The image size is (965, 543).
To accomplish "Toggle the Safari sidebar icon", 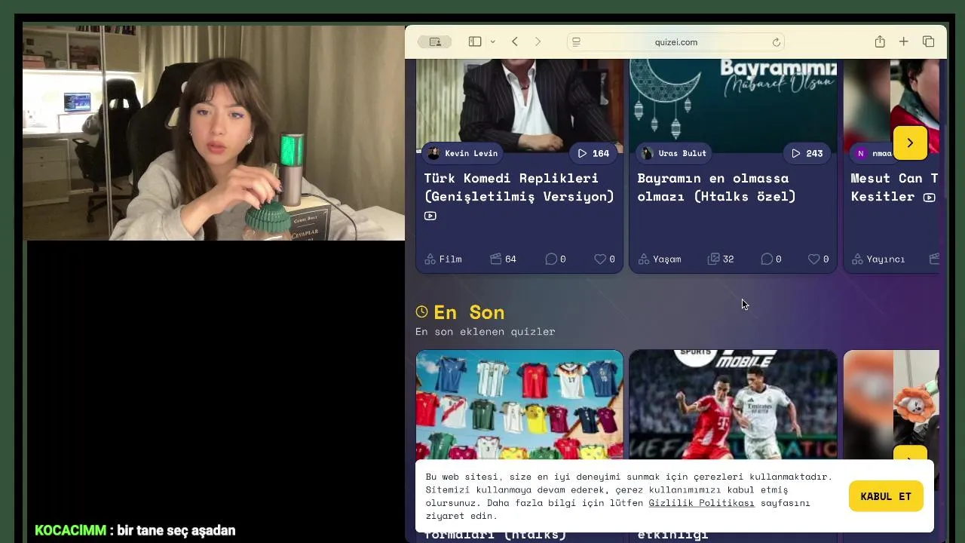I will (x=475, y=42).
